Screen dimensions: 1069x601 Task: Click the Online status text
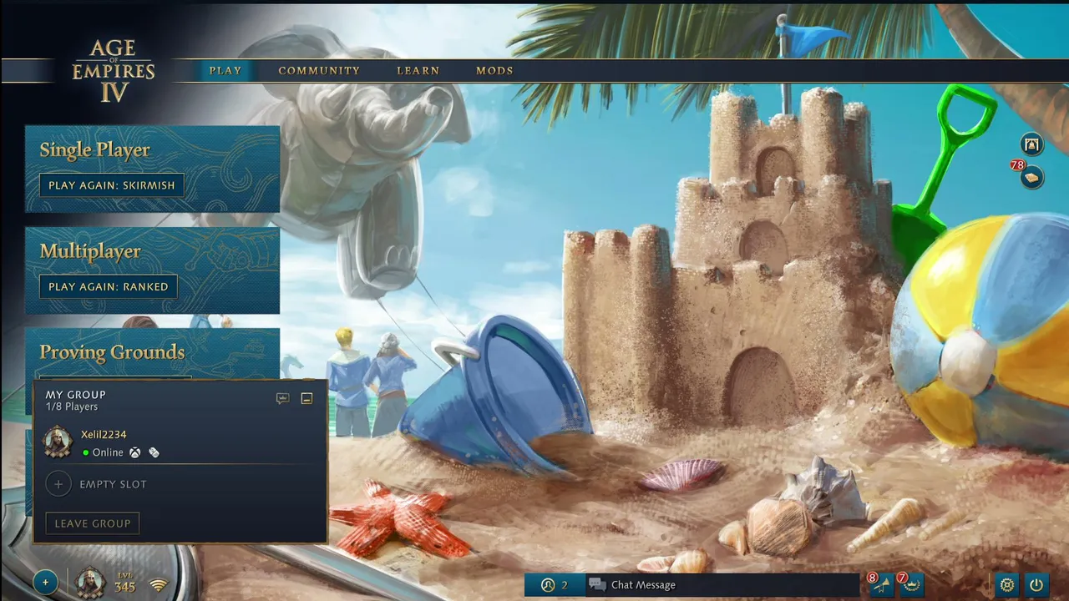click(108, 452)
